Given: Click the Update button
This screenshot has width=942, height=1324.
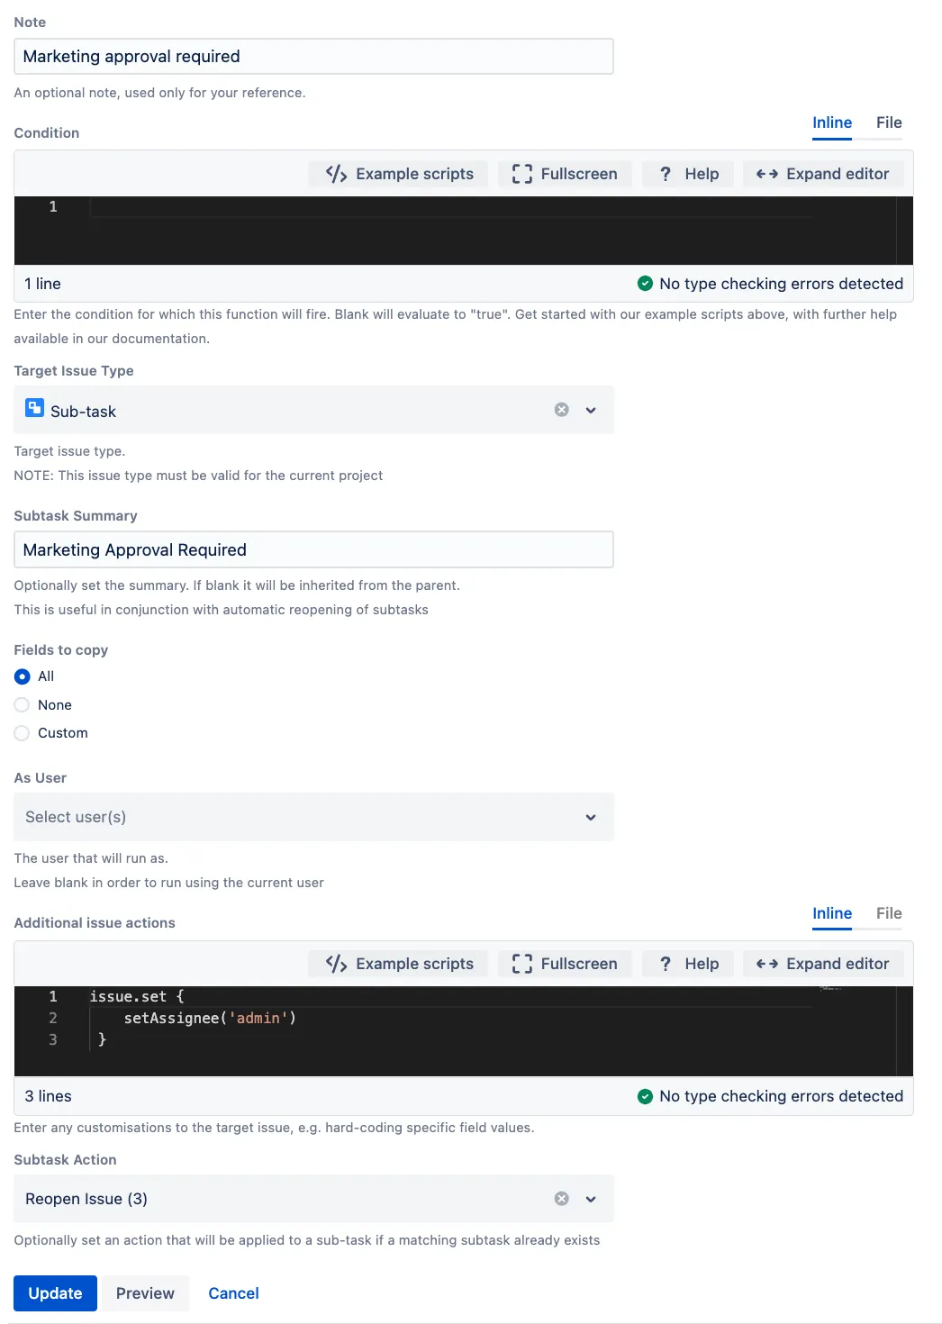Looking at the screenshot, I should (55, 1293).
